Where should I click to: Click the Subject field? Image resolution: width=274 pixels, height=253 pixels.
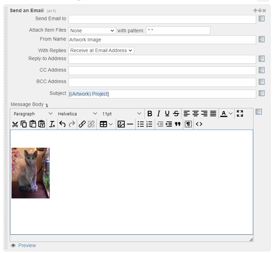162,94
